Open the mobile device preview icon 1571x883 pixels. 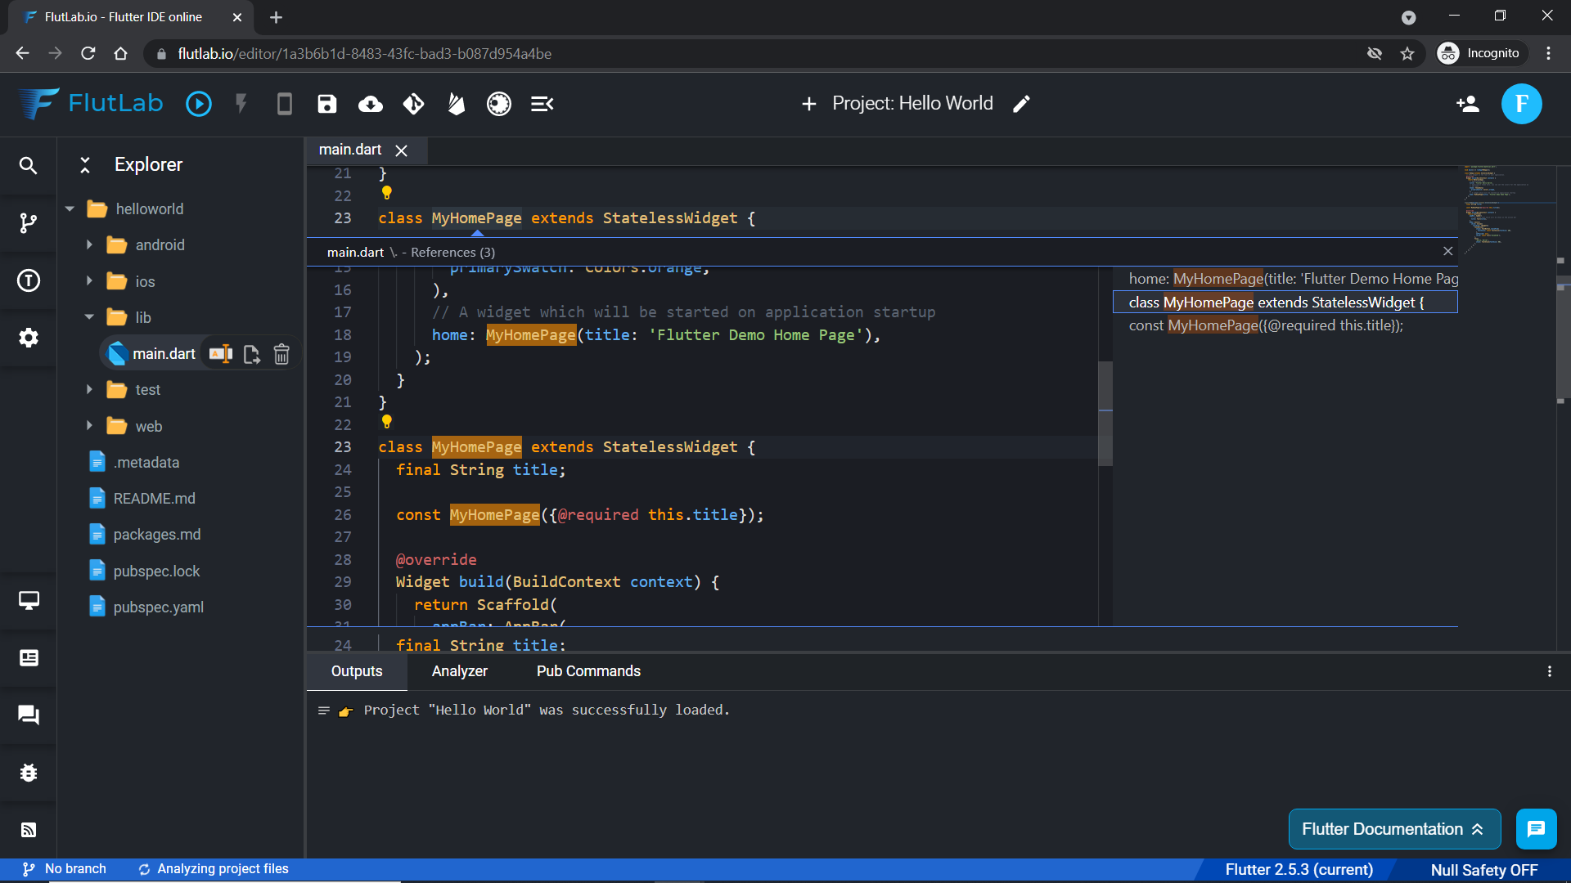[284, 104]
